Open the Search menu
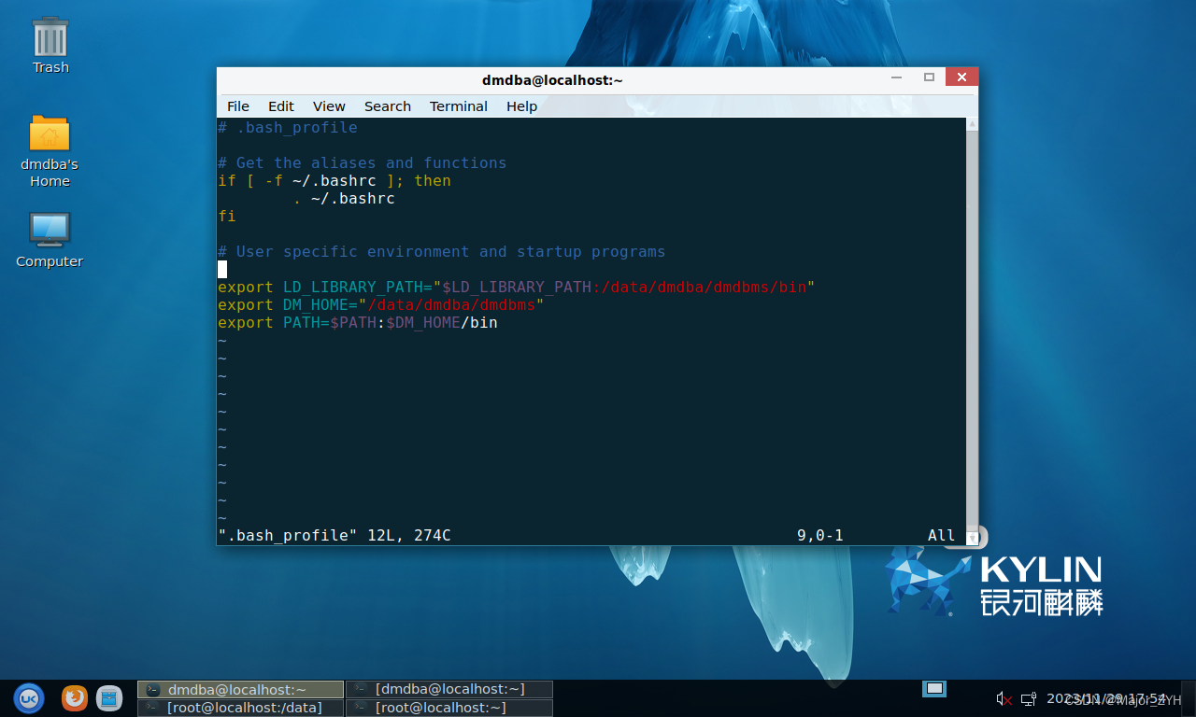 (388, 106)
